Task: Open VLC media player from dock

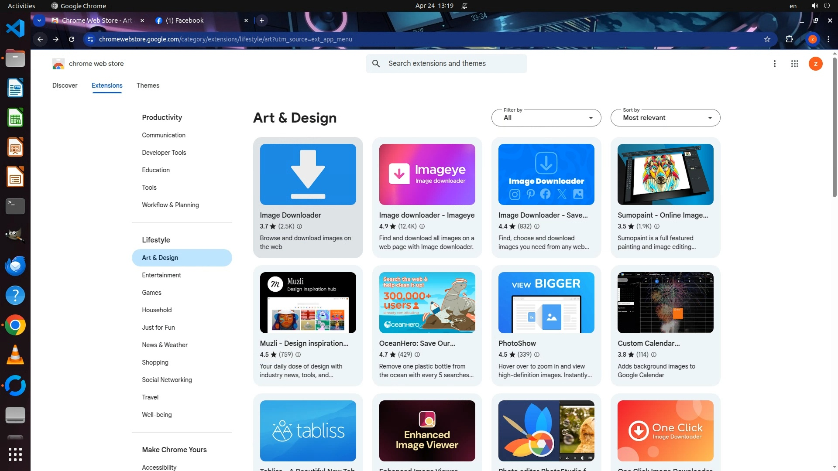Action: [x=15, y=355]
